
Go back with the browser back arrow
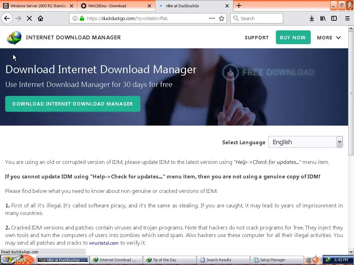(7, 18)
